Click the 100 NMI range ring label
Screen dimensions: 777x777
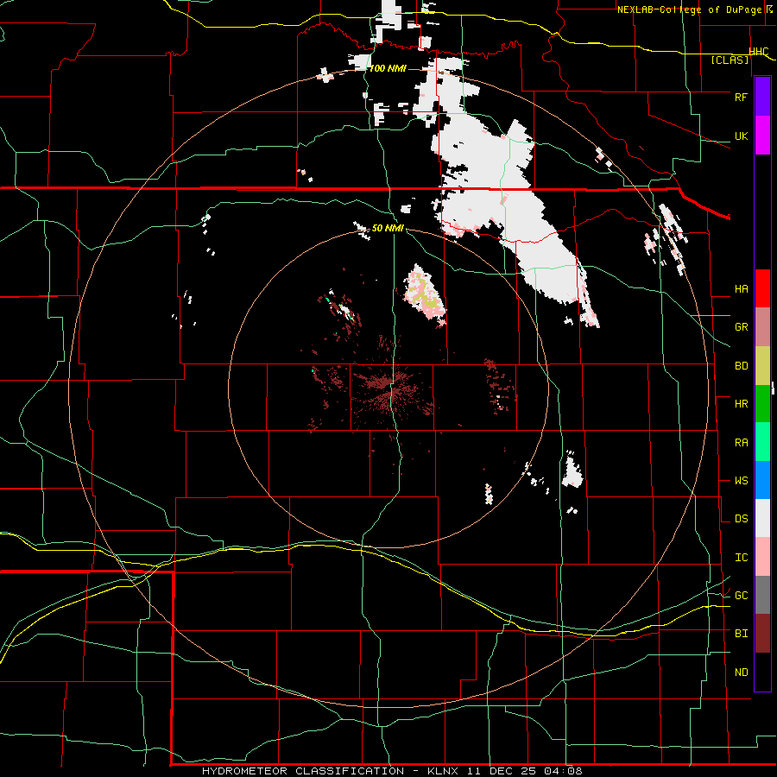388,68
